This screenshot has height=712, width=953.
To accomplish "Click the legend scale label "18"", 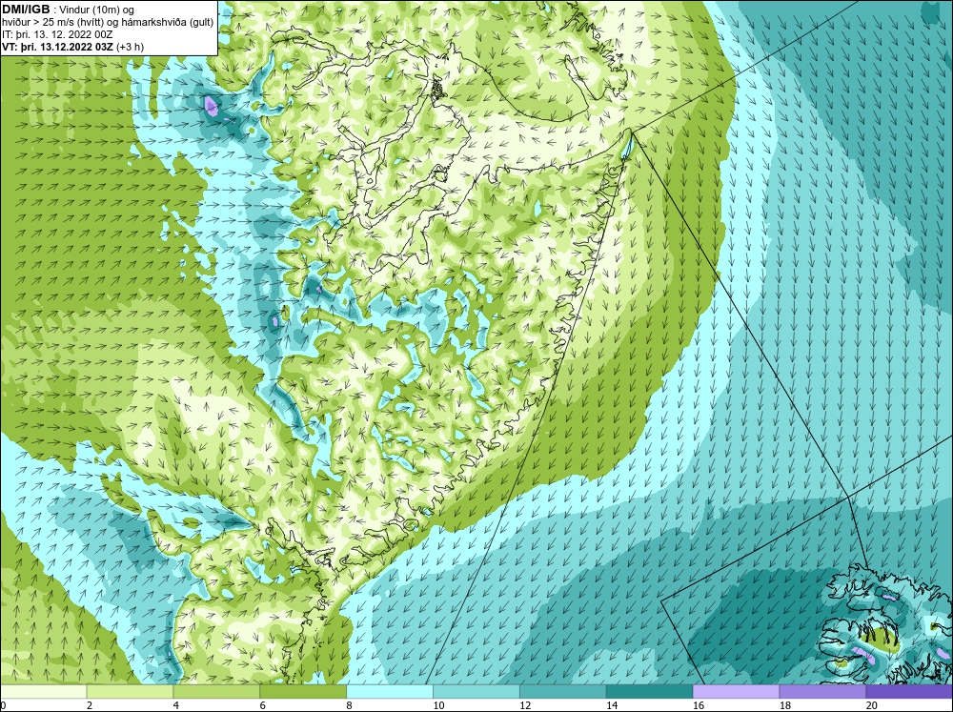I will [x=785, y=705].
